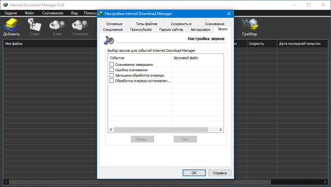Image resolution: width=331 pixels, height=187 pixels.
Task: Enable sound for Ошибка скачивания
Action: tap(112, 70)
